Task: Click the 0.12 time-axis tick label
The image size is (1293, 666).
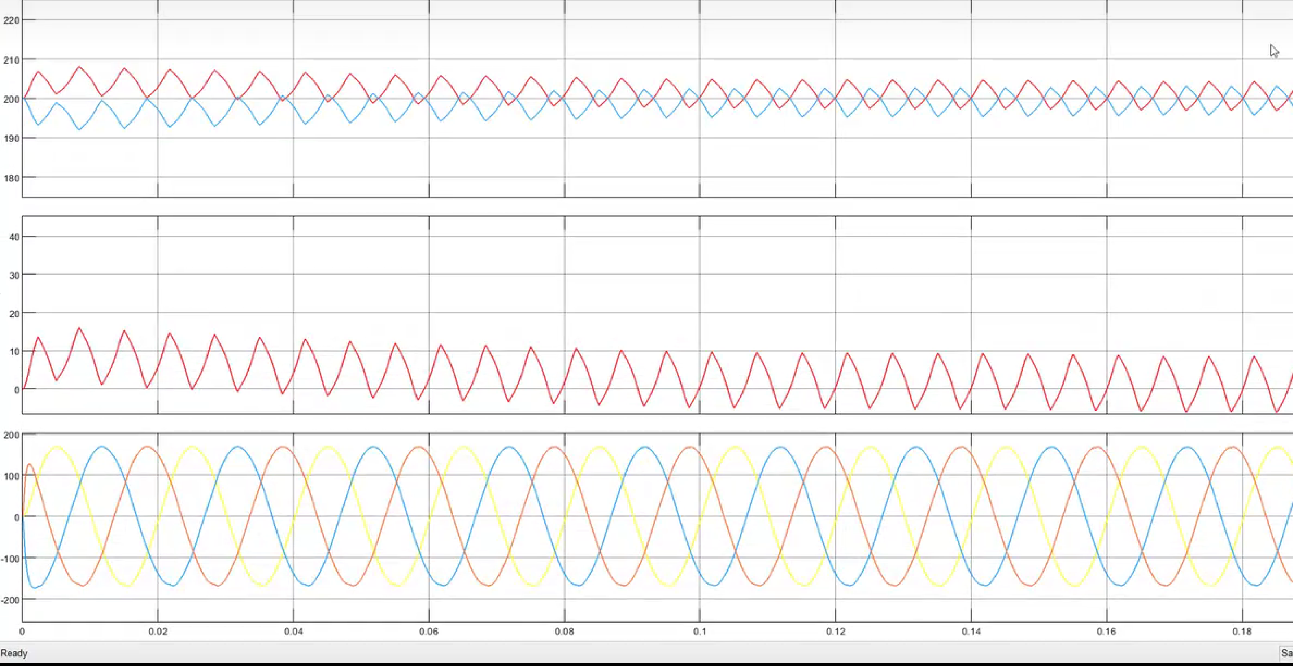Action: coord(835,632)
